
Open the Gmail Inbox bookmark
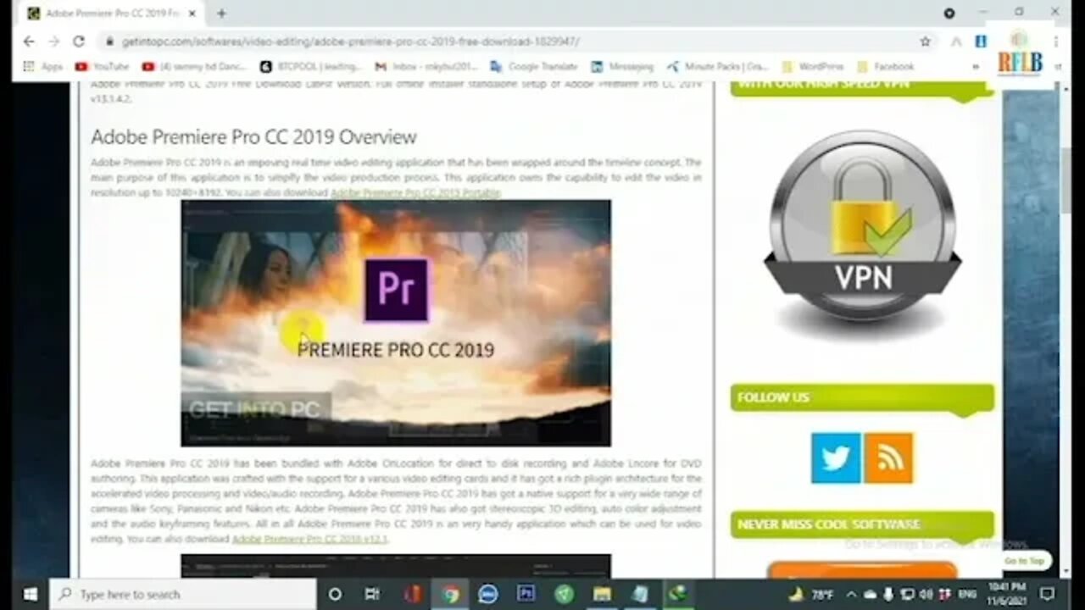click(x=426, y=66)
